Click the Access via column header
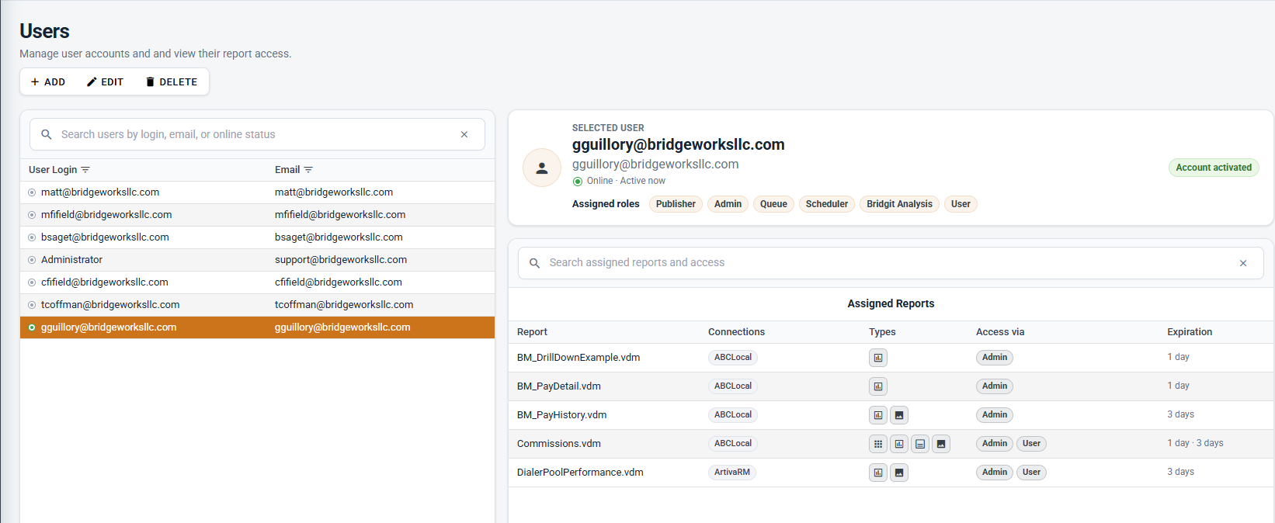Viewport: 1275px width, 523px height. pyautogui.click(x=1000, y=332)
